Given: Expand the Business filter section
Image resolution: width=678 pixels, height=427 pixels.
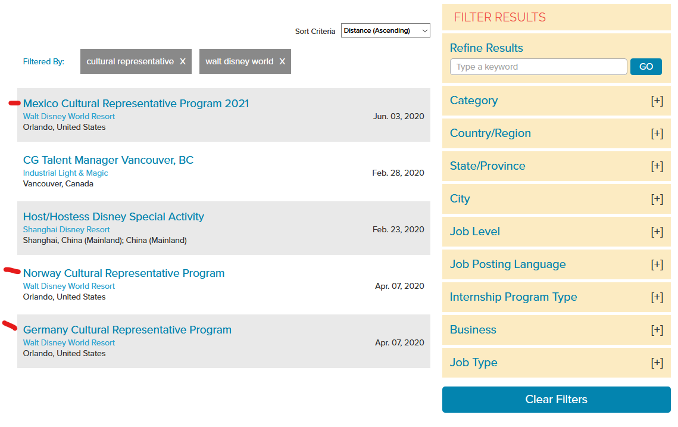Looking at the screenshot, I should click(x=657, y=330).
